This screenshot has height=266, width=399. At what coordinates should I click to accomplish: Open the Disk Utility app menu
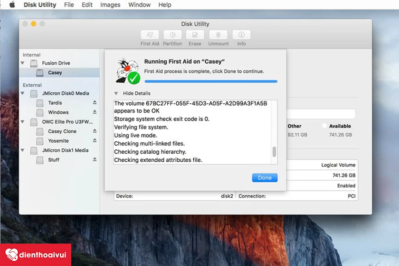tap(40, 5)
